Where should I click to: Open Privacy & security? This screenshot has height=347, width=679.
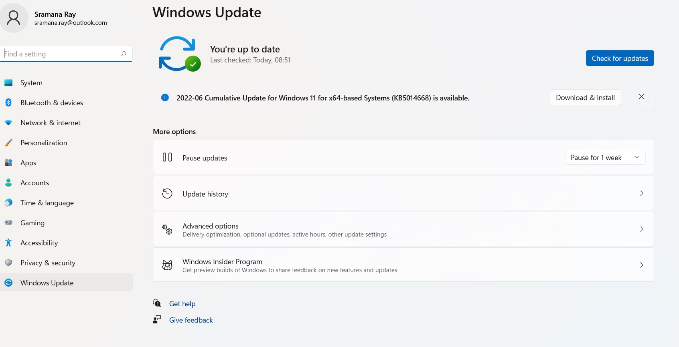(x=66, y=263)
